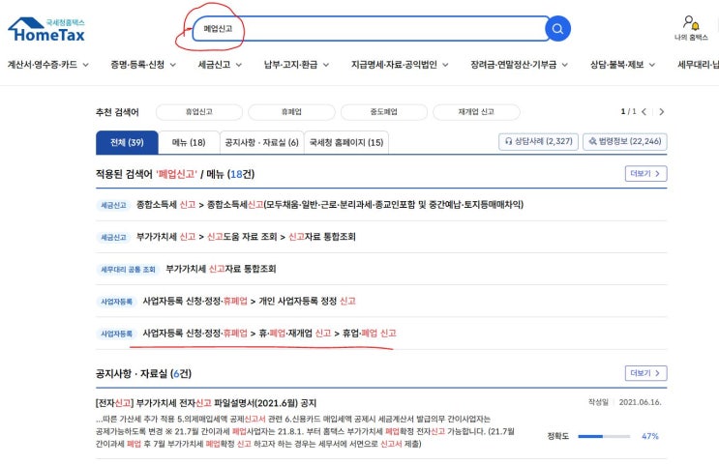The image size is (719, 465).
Task: Expand 상담·불복·제보 menu
Action: coord(622,65)
